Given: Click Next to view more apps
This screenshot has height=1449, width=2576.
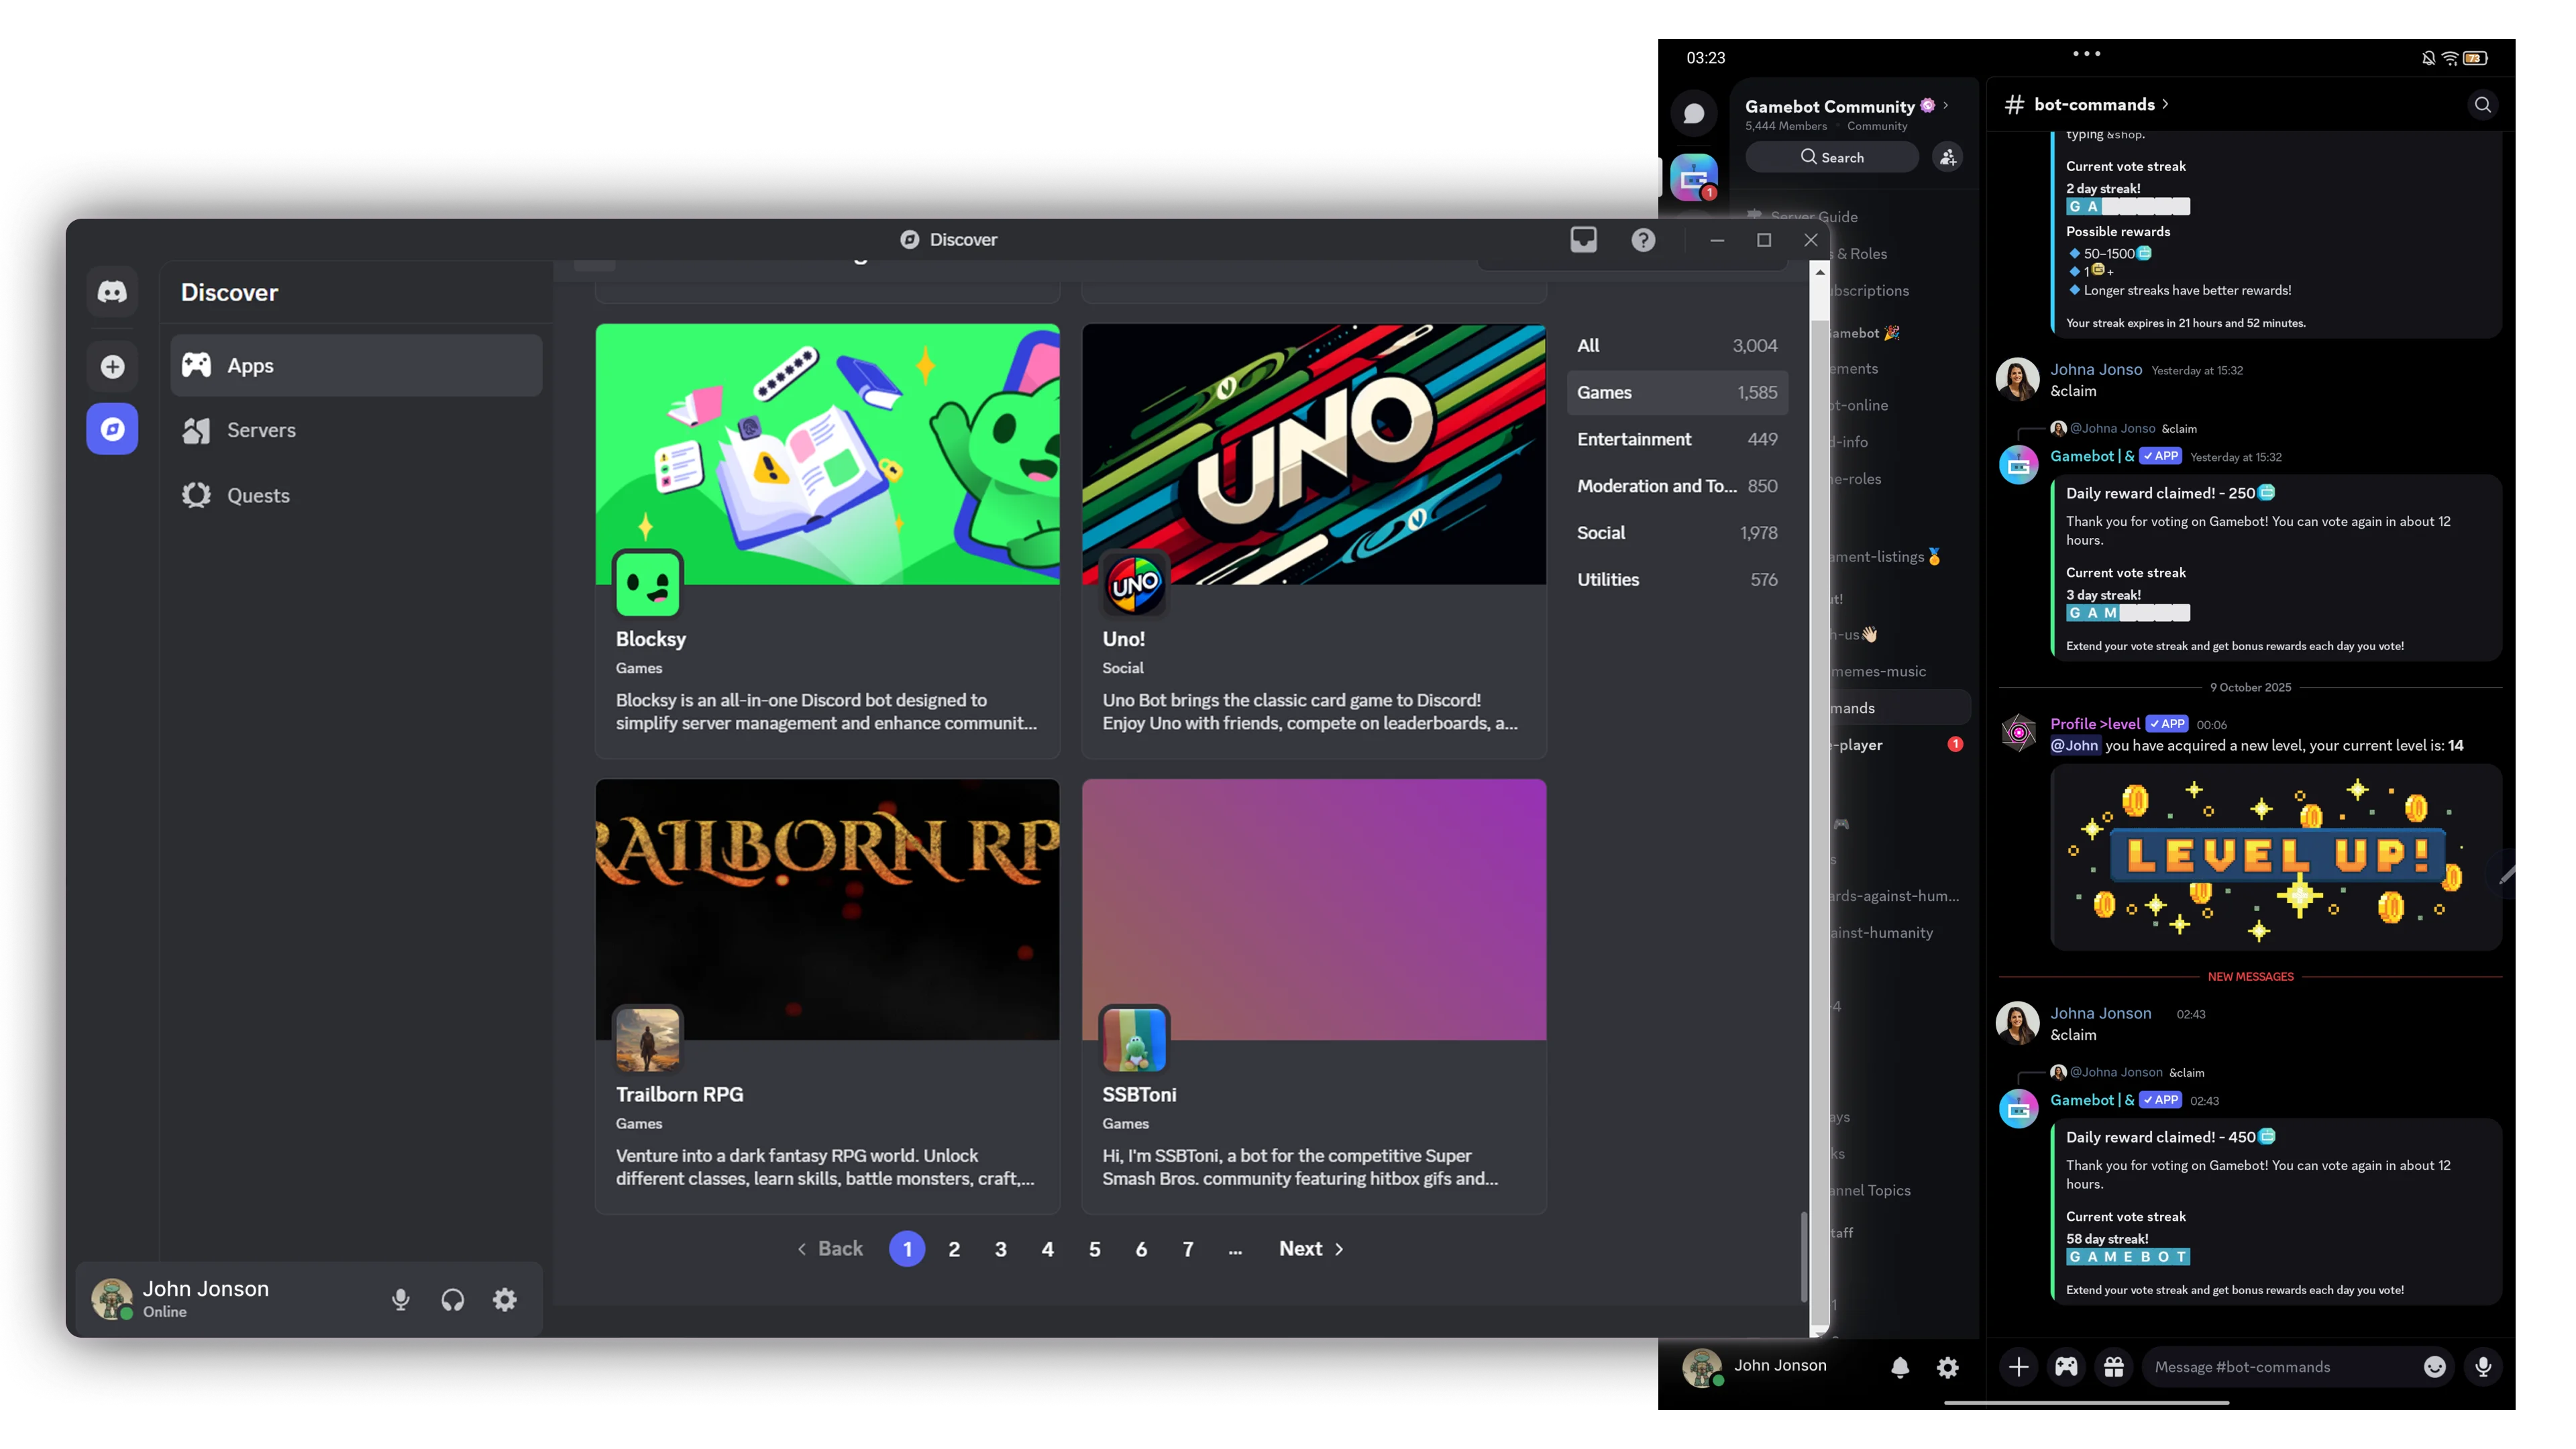Looking at the screenshot, I should click(x=1300, y=1248).
